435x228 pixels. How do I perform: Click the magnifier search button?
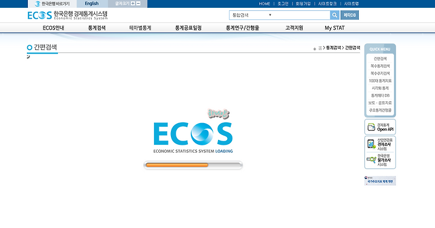pyautogui.click(x=335, y=15)
